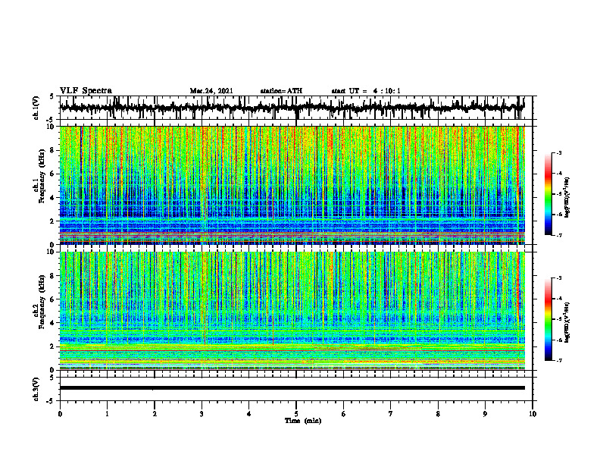Click inside the ch.1 spectrogram panel
Screen dimensions: 600x464
(292, 185)
